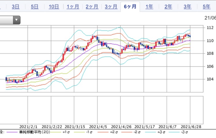Show the 1年 chart range
This screenshot has height=138, width=216.
coord(149,7)
